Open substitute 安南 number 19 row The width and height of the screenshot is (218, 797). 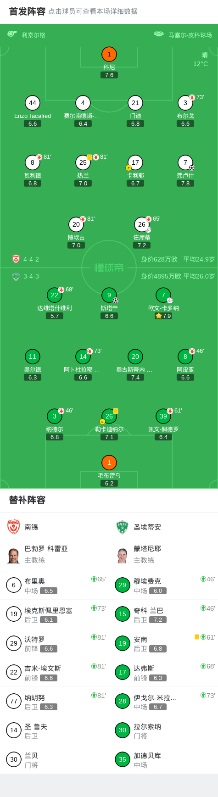click(163, 643)
